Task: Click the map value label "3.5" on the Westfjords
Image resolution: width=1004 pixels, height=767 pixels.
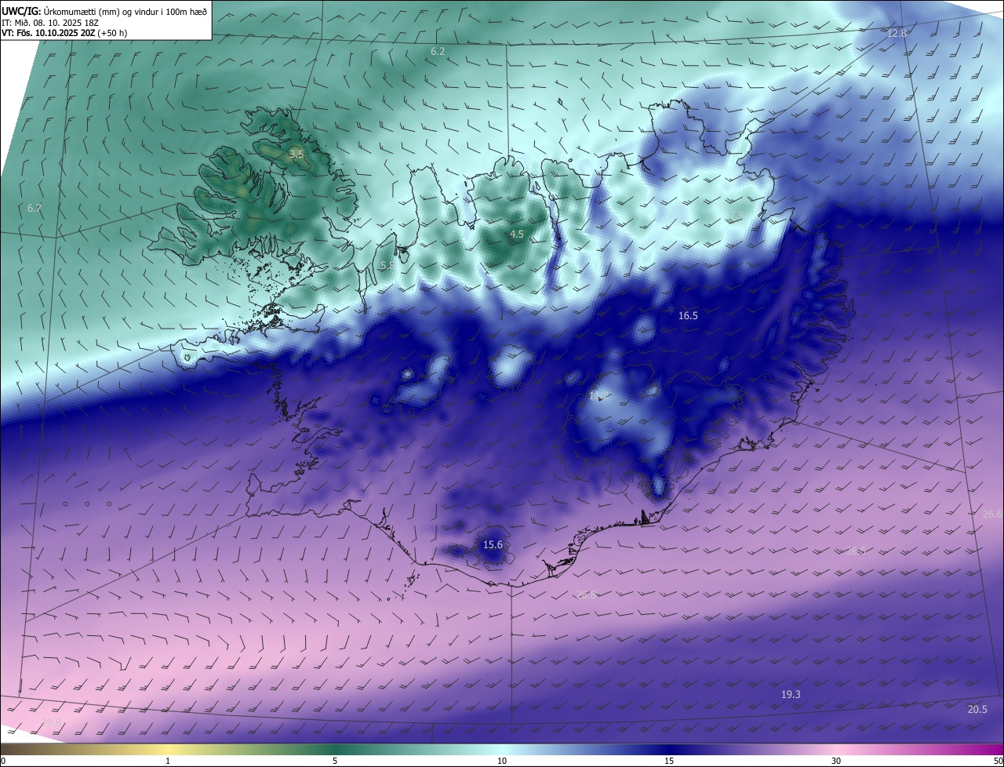Action: click(x=296, y=154)
